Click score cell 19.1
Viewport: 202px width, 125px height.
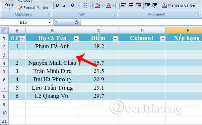click(99, 88)
